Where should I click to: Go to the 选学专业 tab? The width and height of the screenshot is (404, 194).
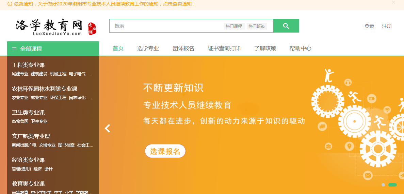(148, 48)
